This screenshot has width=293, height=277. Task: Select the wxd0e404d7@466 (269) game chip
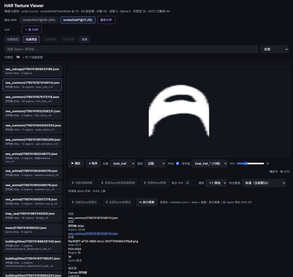[x=39, y=20]
